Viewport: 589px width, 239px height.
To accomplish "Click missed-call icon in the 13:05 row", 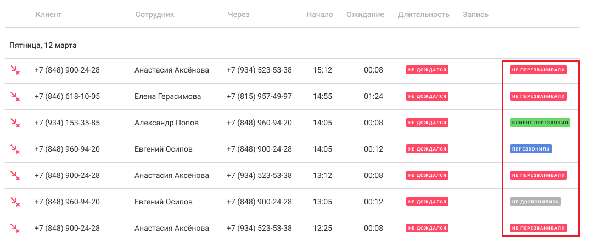I will (15, 202).
